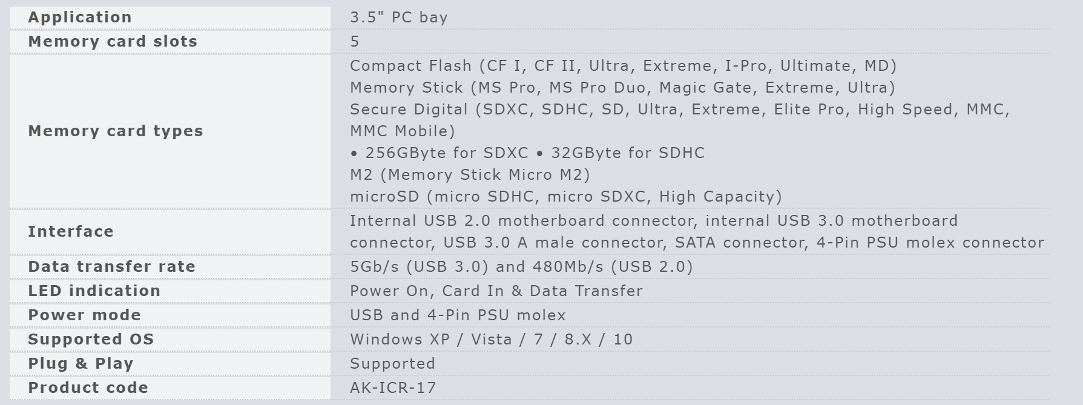Click the LED indication label

tap(94, 291)
